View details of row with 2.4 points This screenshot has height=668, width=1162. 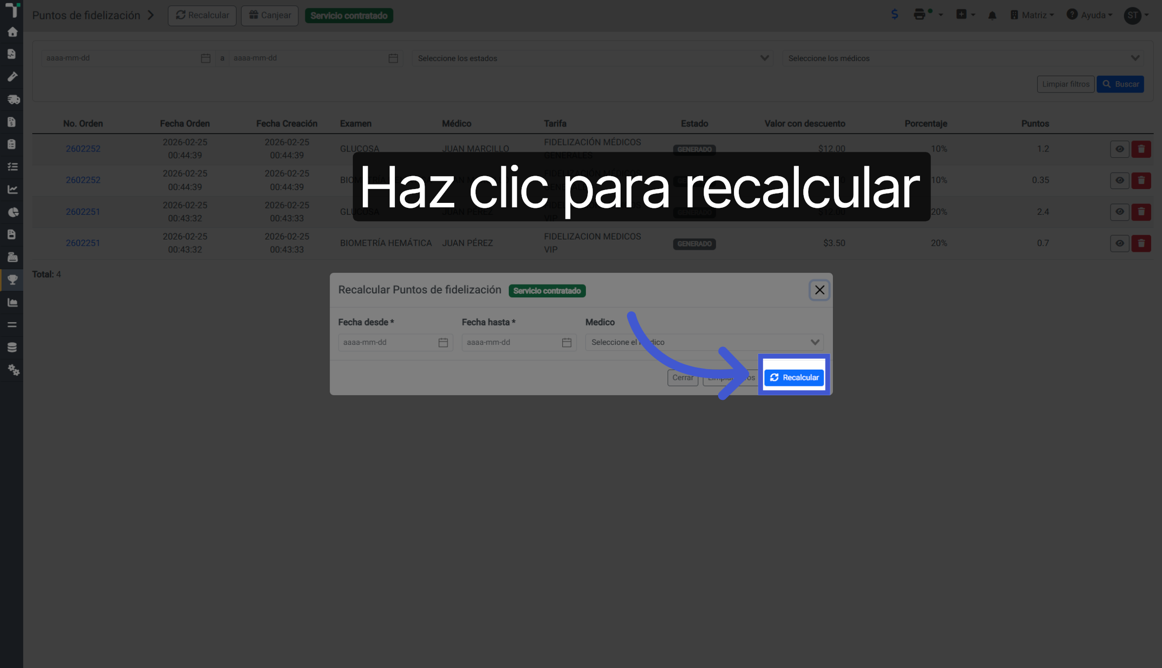click(x=1119, y=212)
